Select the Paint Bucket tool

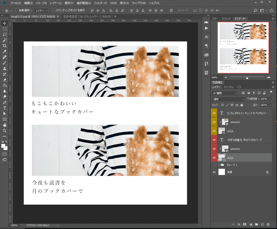click(4, 85)
